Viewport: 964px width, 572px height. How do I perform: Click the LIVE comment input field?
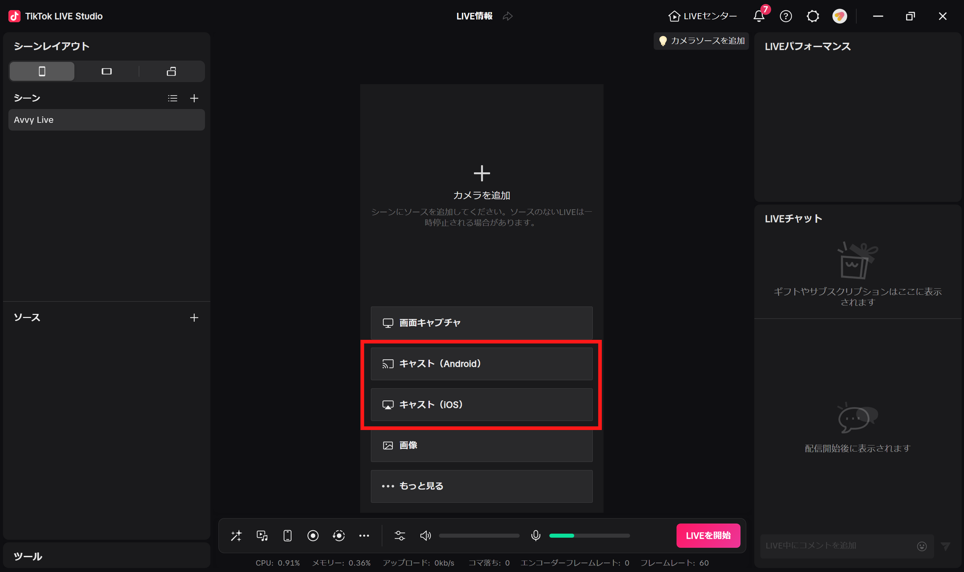[x=837, y=546]
